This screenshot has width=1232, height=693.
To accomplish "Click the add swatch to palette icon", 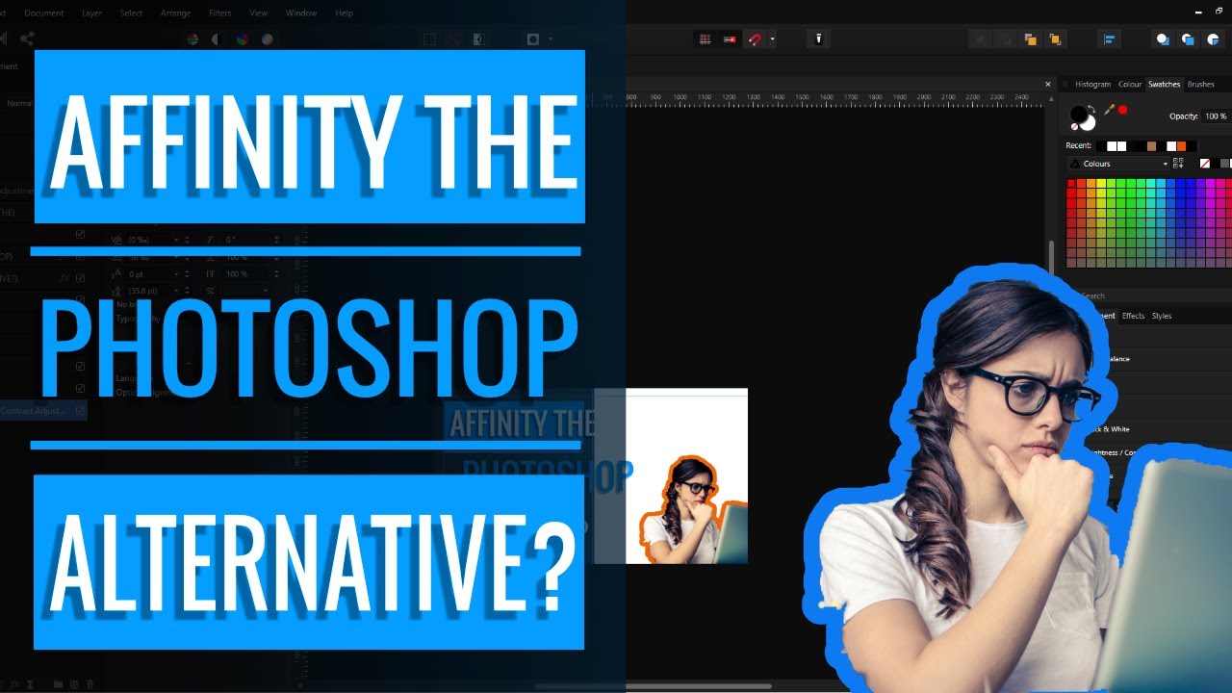I will click(x=1180, y=164).
